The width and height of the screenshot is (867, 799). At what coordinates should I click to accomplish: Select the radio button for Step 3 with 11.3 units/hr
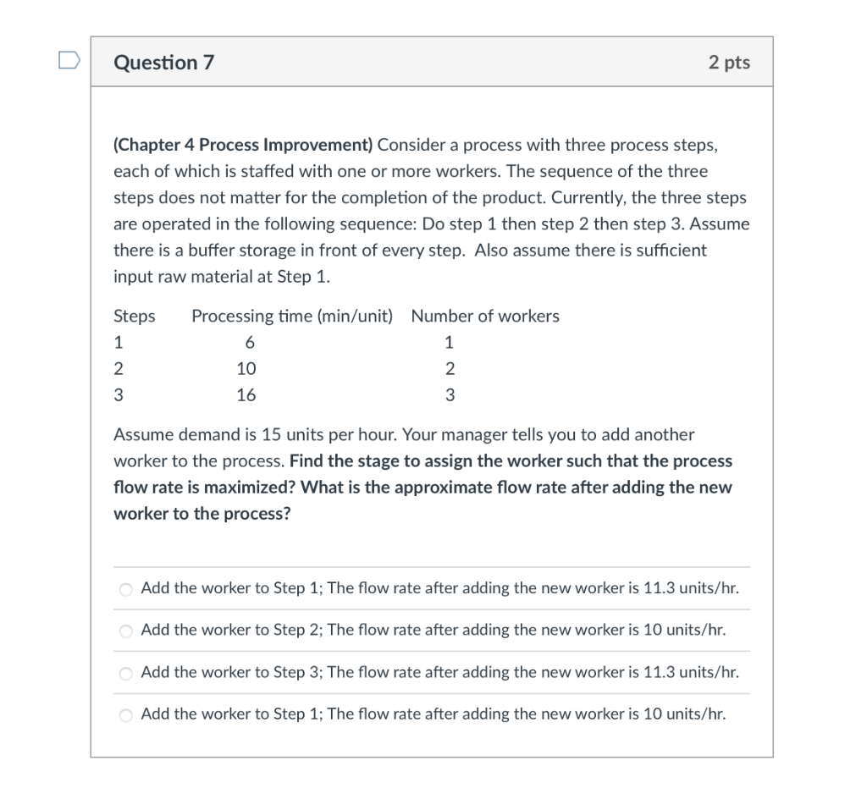(x=125, y=673)
